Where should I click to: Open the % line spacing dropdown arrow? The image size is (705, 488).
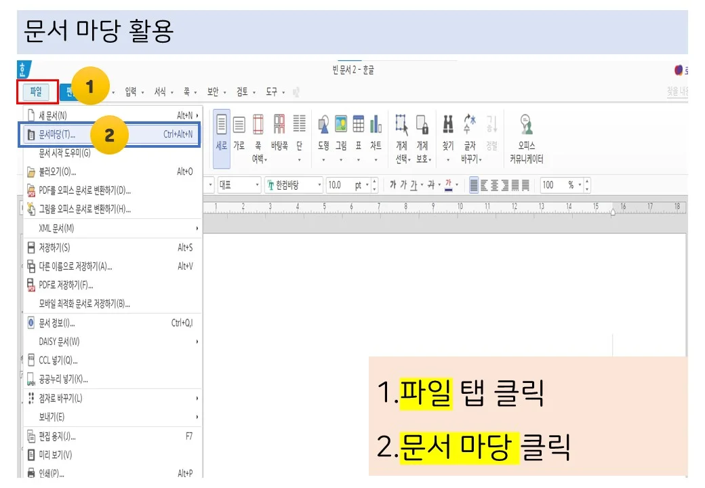(x=580, y=185)
